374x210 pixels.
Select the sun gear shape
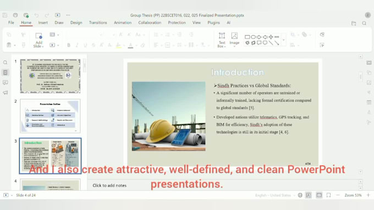pyautogui.click(x=247, y=43)
